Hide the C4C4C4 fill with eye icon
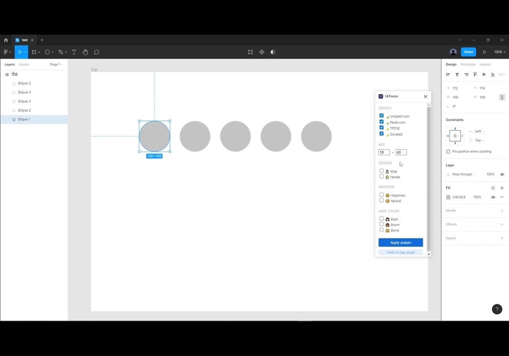Viewport: 509px width, 356px height. [493, 197]
